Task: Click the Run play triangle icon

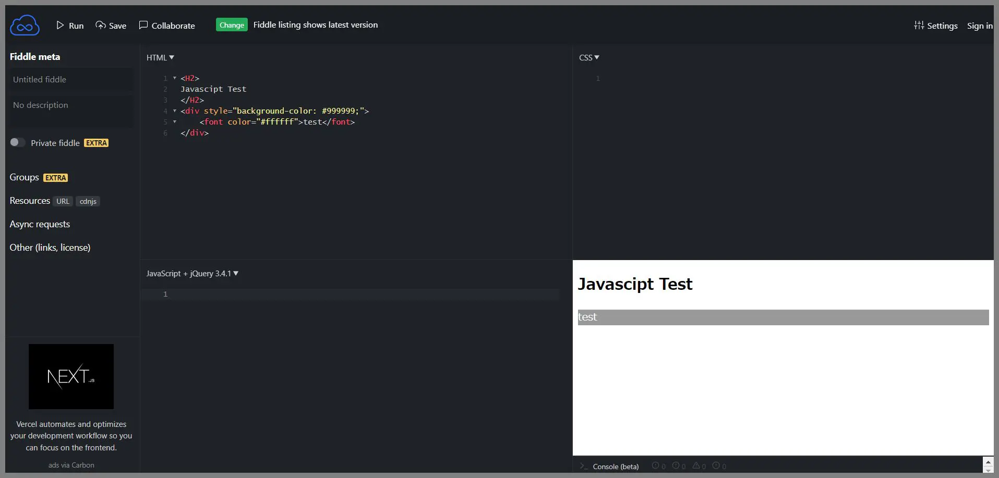Action: tap(60, 25)
